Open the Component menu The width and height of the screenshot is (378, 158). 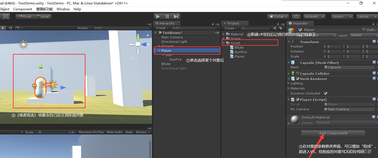pos(23,9)
